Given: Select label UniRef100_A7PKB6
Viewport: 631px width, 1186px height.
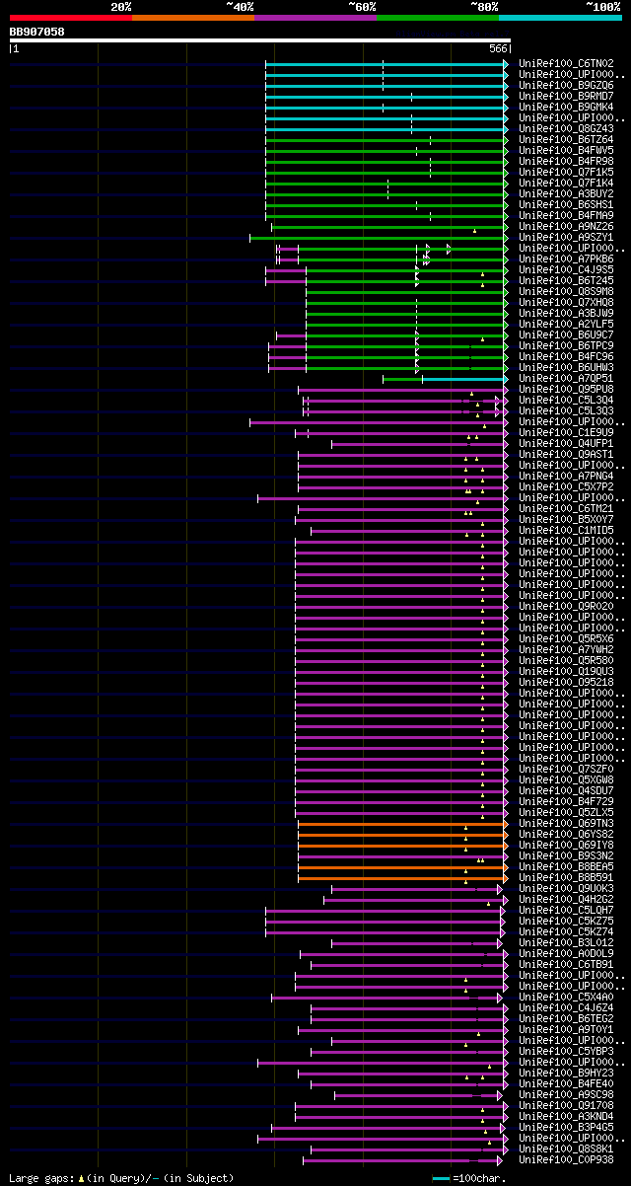Looking at the screenshot, I should 568,259.
